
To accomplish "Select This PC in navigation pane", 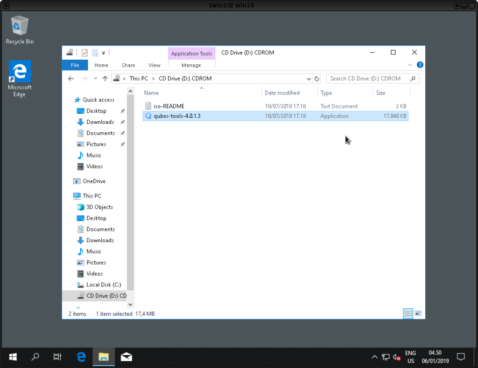I will (x=92, y=196).
